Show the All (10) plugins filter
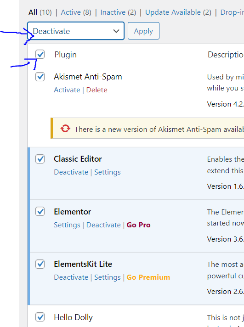The image size is (244, 327). pos(40,12)
